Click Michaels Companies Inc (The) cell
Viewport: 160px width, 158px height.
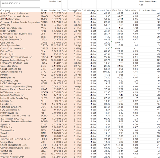pos(20,86)
